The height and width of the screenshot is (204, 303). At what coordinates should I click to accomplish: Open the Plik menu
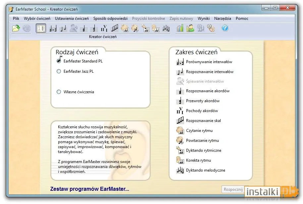point(16,19)
